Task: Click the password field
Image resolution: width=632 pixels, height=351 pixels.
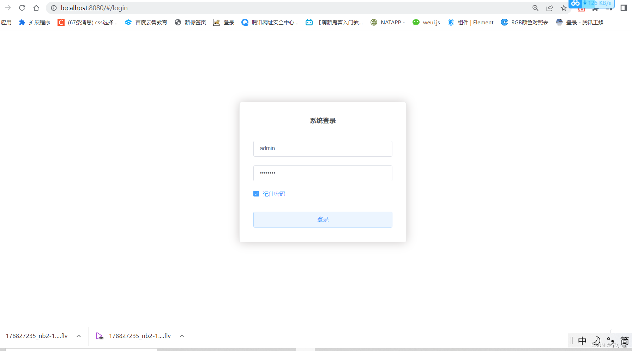Action: (323, 173)
